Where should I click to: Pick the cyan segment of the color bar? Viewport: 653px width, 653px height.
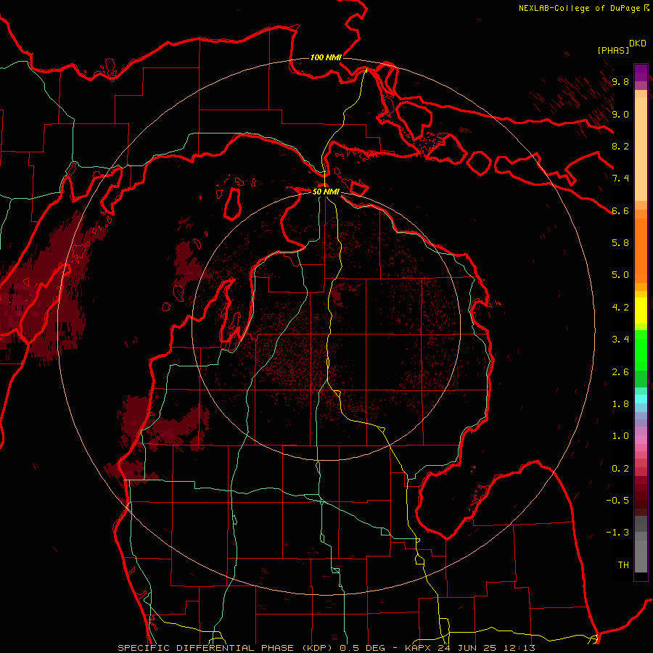point(641,399)
